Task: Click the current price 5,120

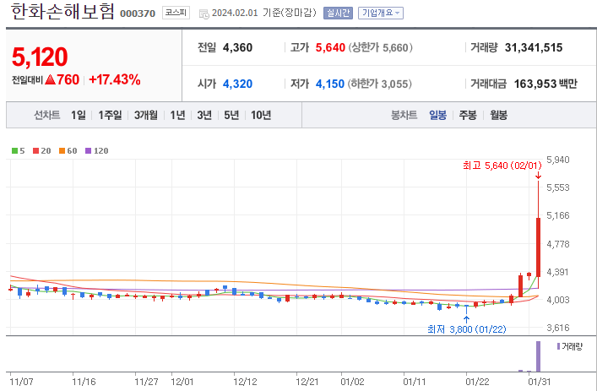Action: (40, 57)
